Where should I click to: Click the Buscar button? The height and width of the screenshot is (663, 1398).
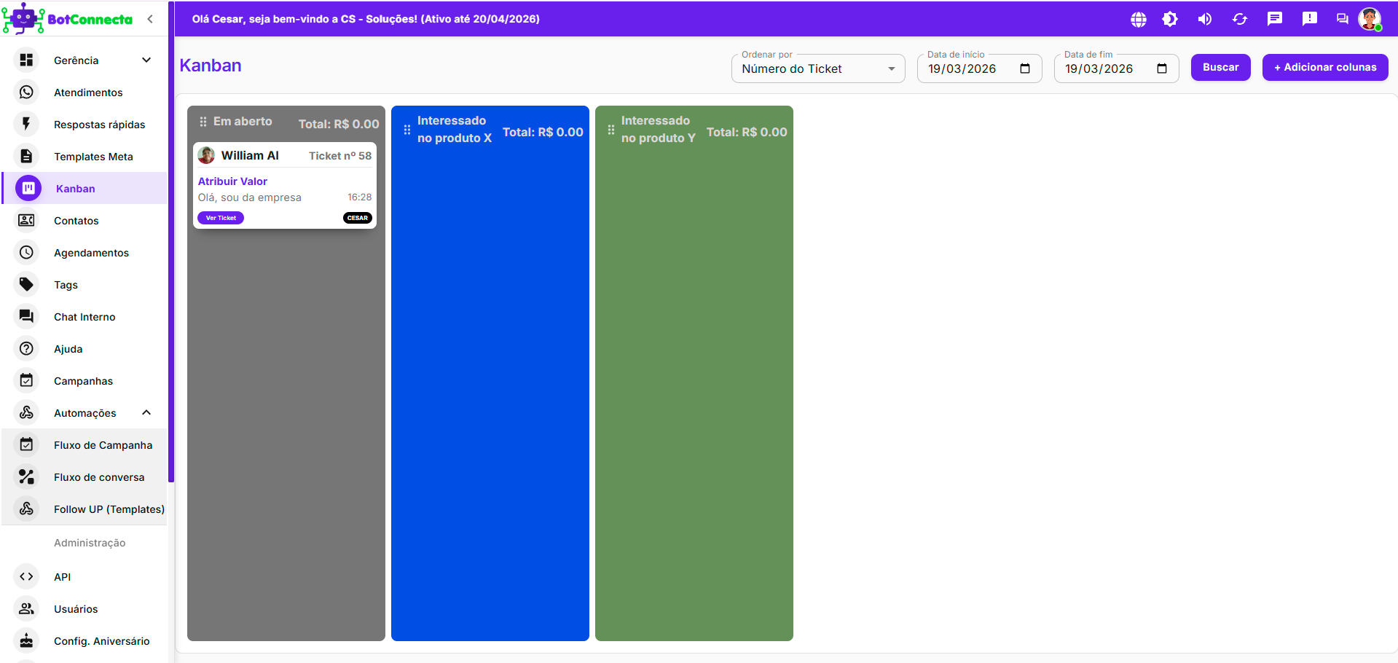tap(1220, 67)
